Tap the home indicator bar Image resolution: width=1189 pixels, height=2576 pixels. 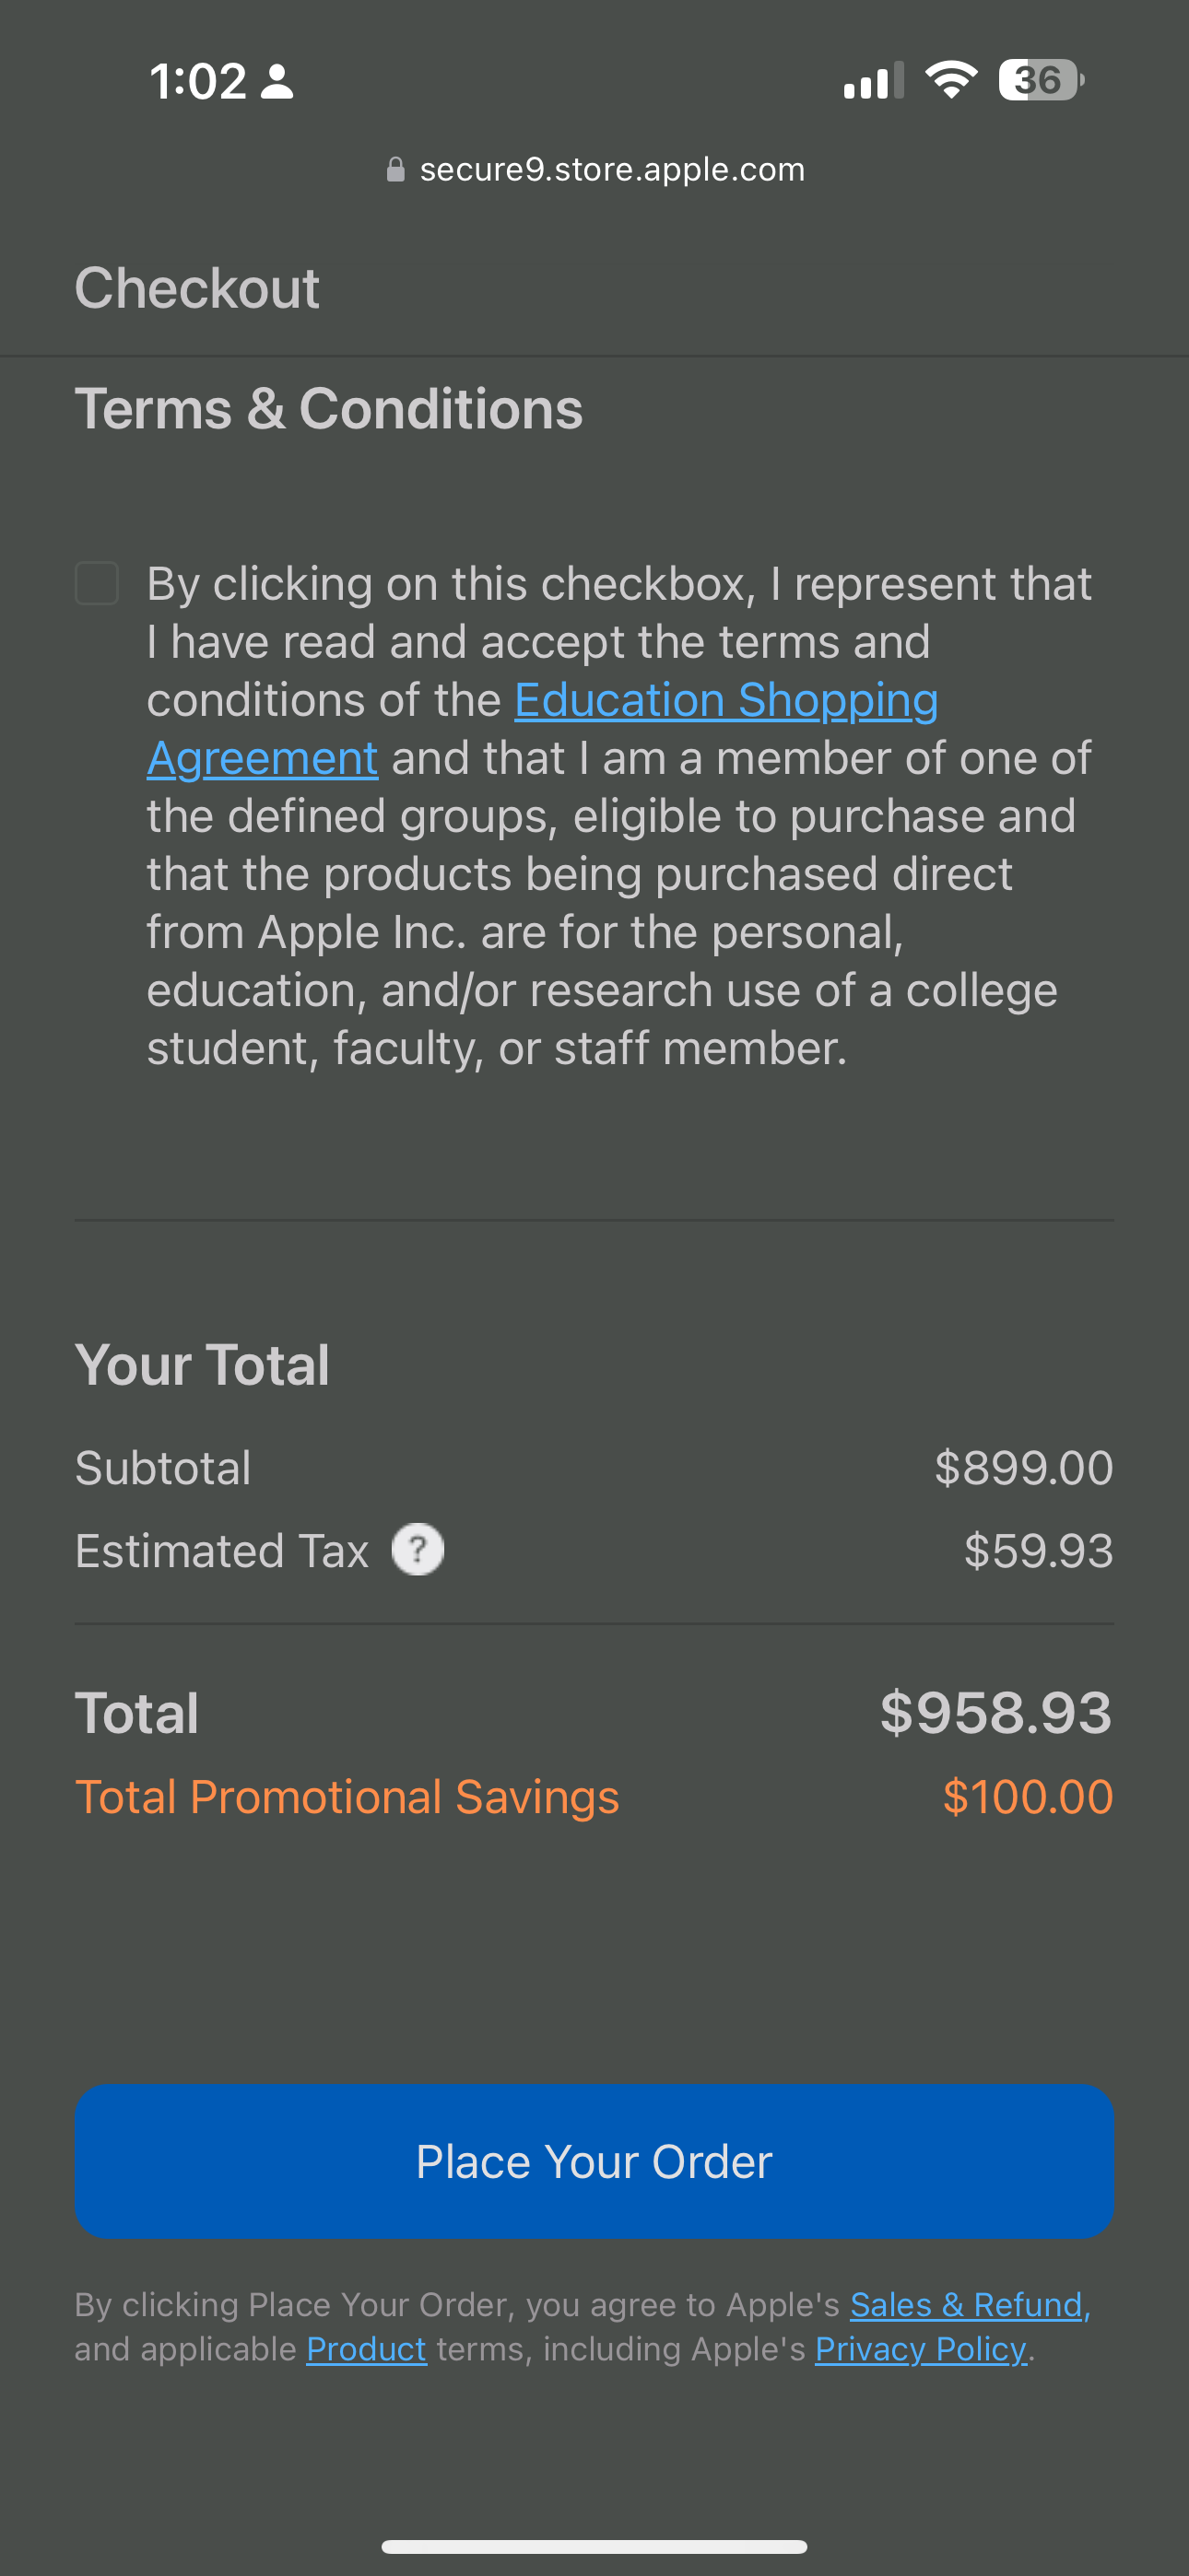click(594, 2546)
